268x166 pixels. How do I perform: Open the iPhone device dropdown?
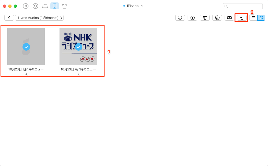pyautogui.click(x=133, y=6)
